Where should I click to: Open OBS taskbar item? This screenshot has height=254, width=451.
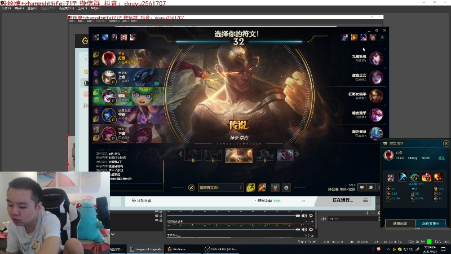(221, 249)
